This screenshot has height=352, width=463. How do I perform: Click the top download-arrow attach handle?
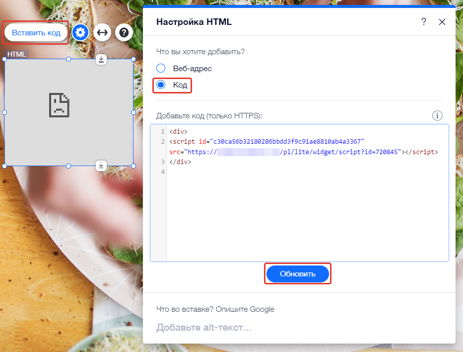point(101,59)
